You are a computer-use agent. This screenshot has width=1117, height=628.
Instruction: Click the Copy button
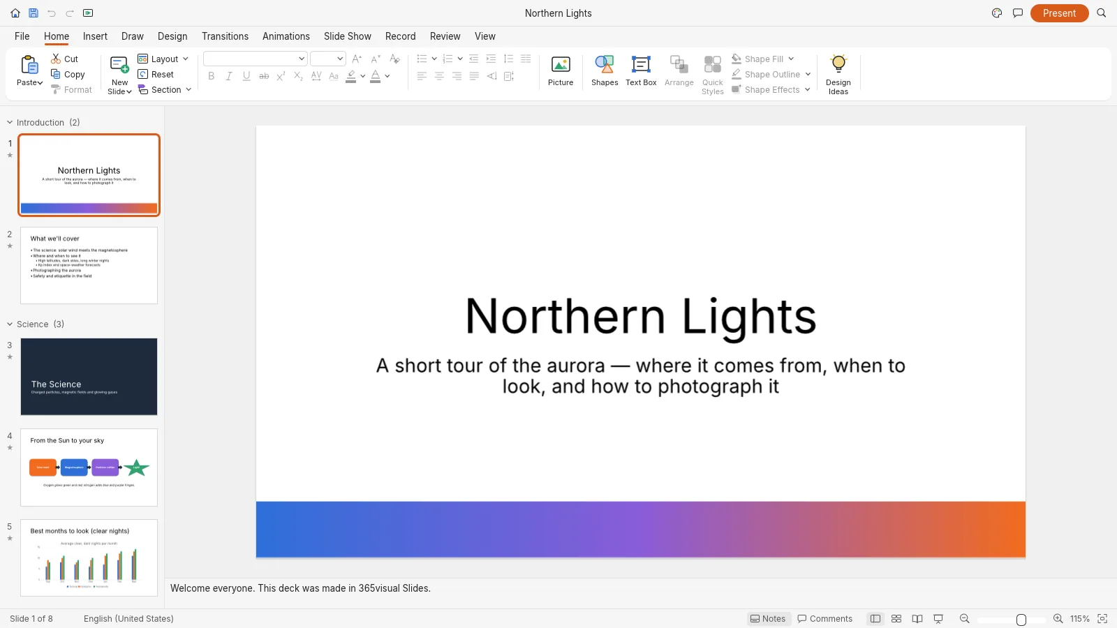[68, 75]
